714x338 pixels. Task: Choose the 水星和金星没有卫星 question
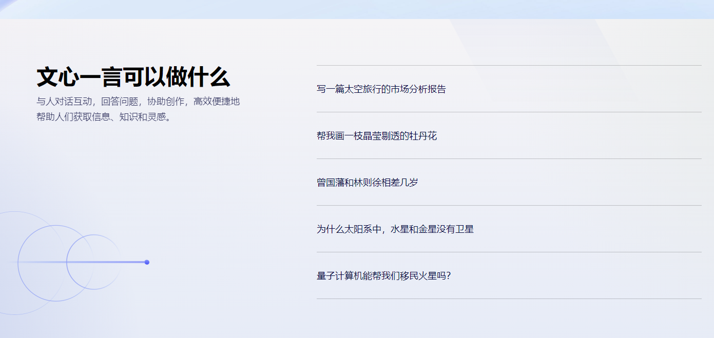point(395,229)
